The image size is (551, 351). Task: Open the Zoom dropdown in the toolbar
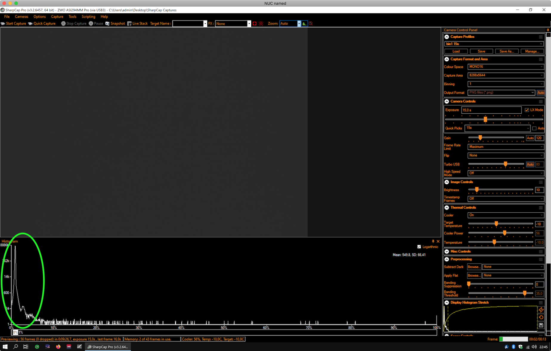[x=299, y=24]
